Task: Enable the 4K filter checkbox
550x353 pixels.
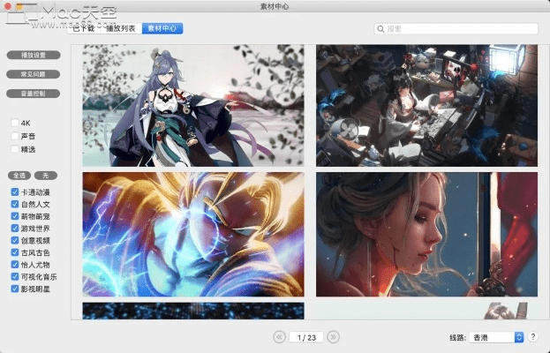Action: point(15,123)
